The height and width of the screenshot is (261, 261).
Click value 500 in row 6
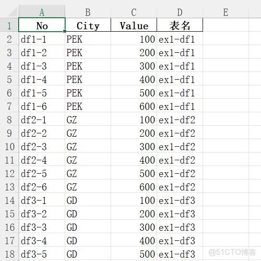134,92
